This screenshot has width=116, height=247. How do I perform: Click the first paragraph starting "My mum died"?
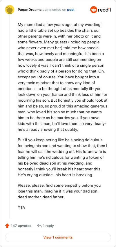(x=63, y=77)
